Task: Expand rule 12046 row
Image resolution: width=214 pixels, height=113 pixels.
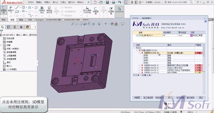Action: tap(139, 65)
